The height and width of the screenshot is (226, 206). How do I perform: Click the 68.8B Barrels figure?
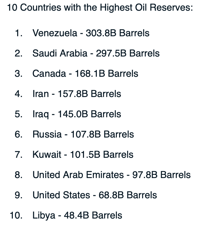click(128, 195)
